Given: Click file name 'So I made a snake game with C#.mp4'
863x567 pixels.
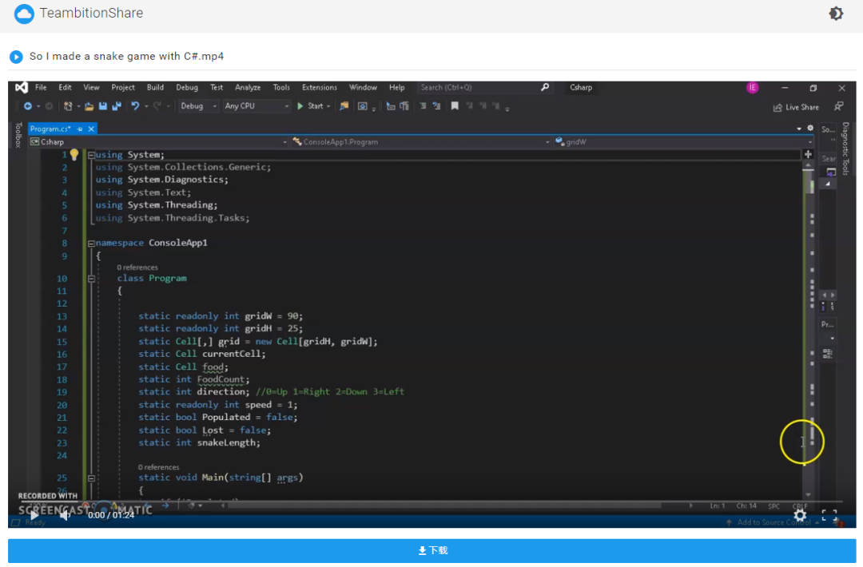Looking at the screenshot, I should [x=126, y=56].
